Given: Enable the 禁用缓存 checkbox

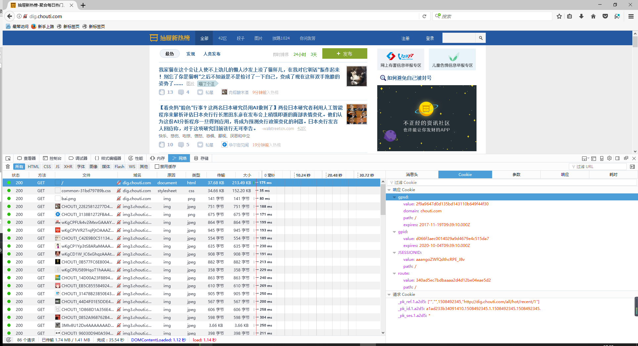Looking at the screenshot, I should [157, 167].
